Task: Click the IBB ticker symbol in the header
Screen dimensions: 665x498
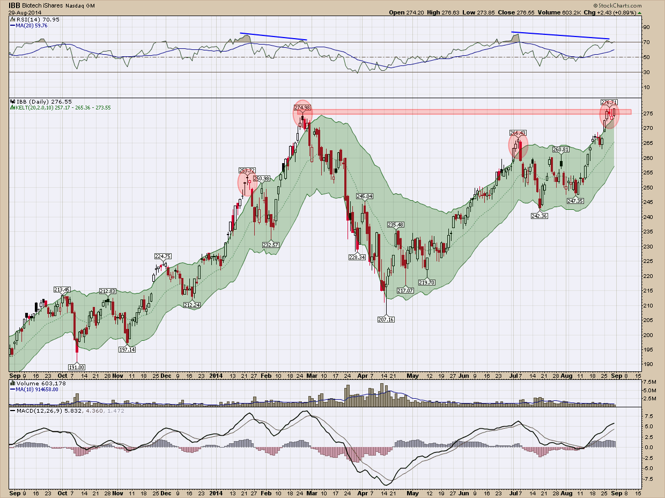Action: (15, 5)
